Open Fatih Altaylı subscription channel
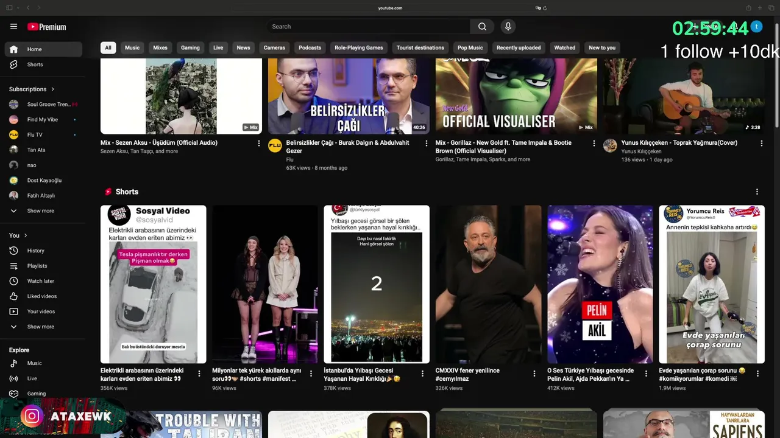This screenshot has height=438, width=780. pyautogui.click(x=43, y=196)
